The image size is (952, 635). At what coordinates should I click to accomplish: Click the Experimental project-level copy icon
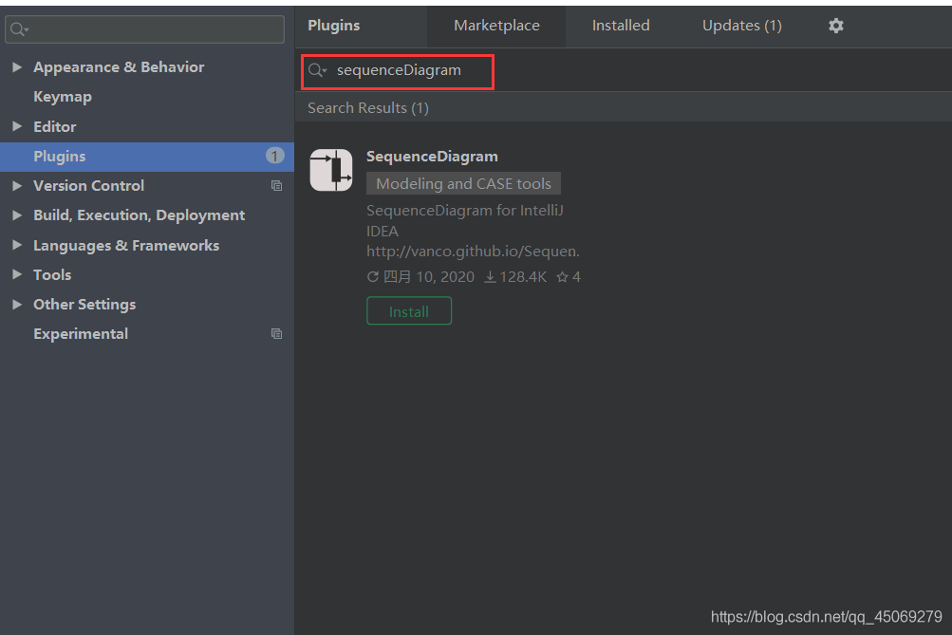click(276, 334)
